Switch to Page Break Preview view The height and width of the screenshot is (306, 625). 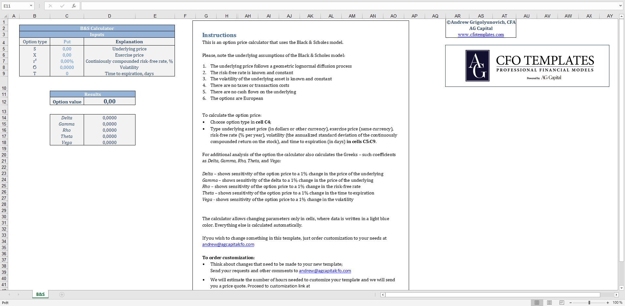pos(562,303)
